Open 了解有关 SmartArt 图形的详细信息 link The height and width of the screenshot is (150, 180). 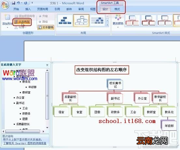click(x=25, y=143)
